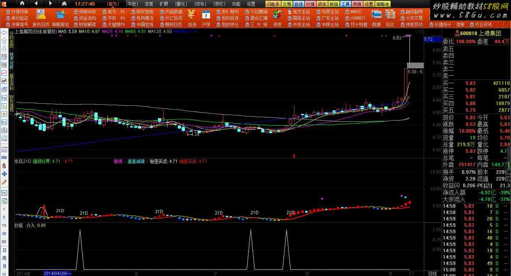Click the 券商 button
511x276 pixels.
pos(357,4)
